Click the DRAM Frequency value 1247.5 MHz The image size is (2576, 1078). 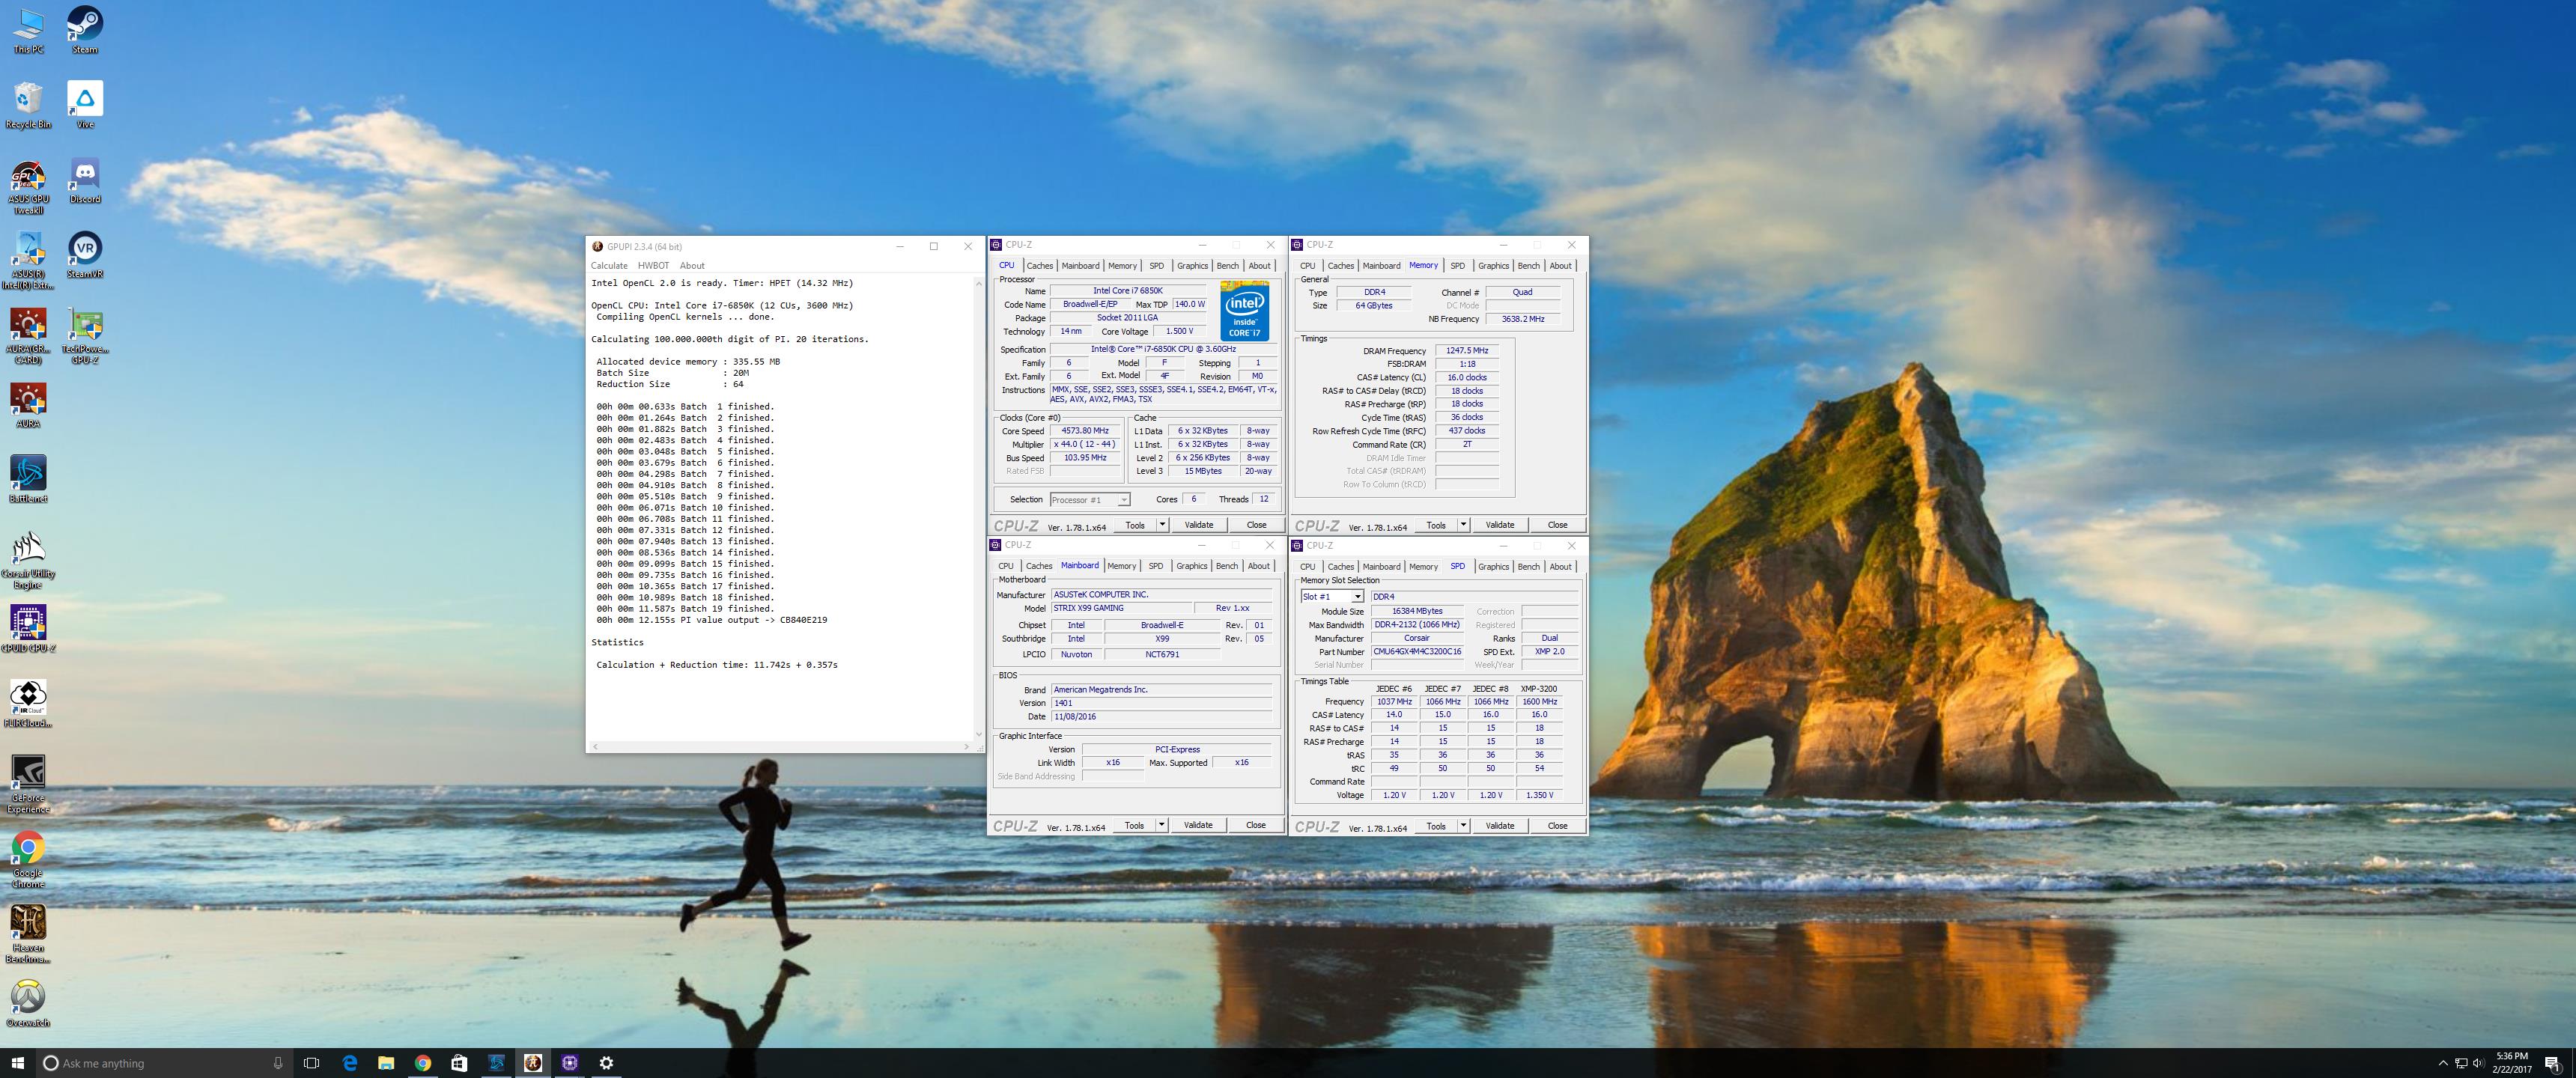click(x=1467, y=351)
